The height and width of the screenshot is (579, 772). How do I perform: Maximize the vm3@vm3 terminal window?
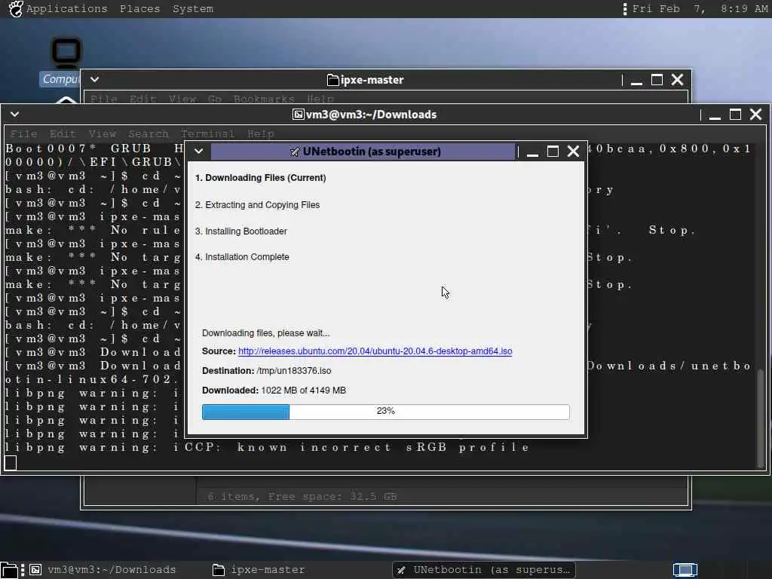click(735, 115)
